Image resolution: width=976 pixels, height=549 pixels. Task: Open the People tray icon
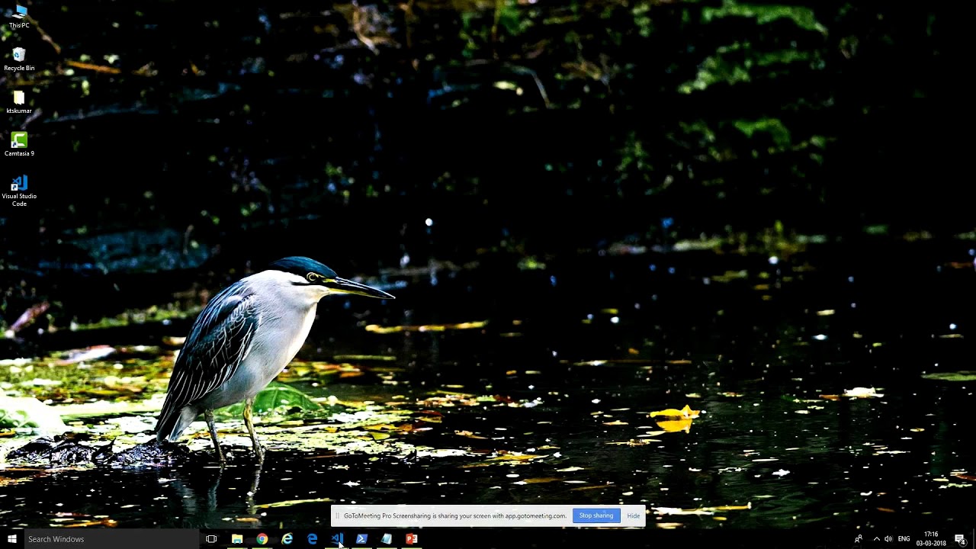(859, 539)
